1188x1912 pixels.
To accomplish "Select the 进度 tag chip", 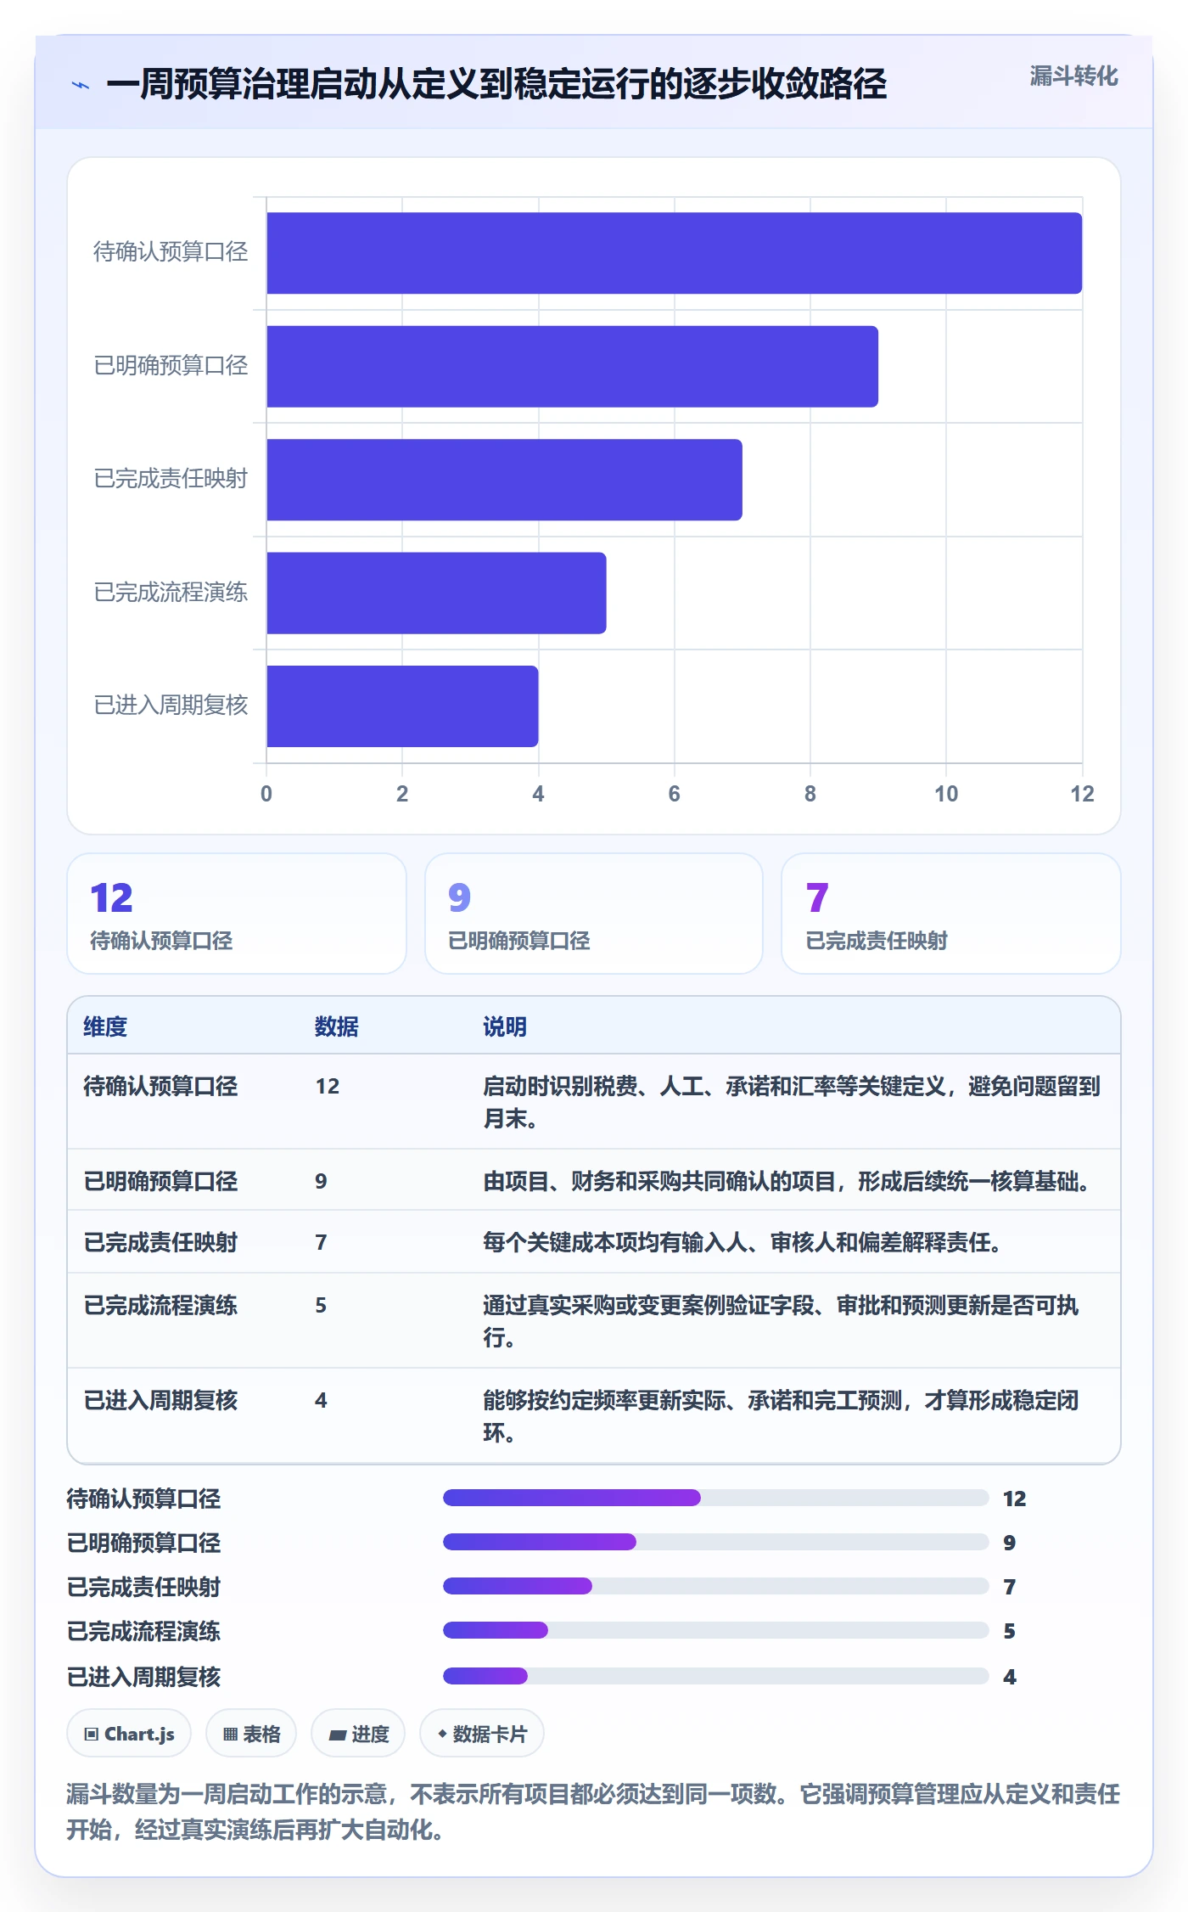I will pos(358,1734).
